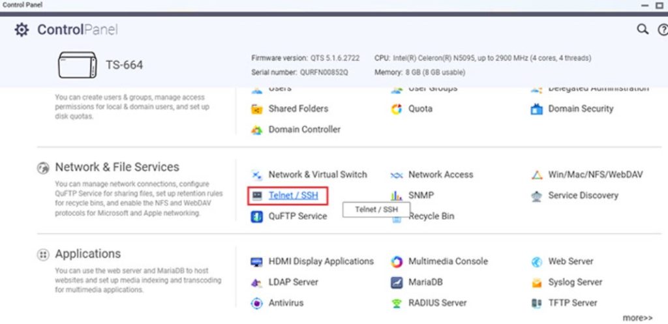The image size is (668, 324).
Task: Click the TFTP Server label
Action: click(x=573, y=303)
